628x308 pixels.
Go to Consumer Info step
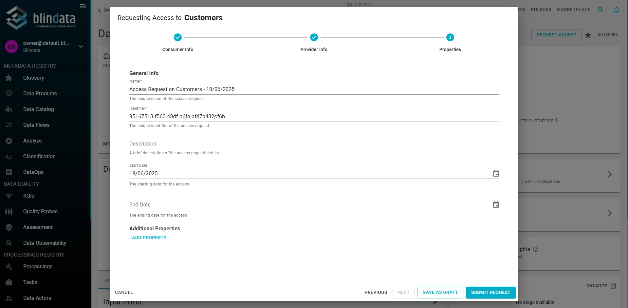[178, 43]
